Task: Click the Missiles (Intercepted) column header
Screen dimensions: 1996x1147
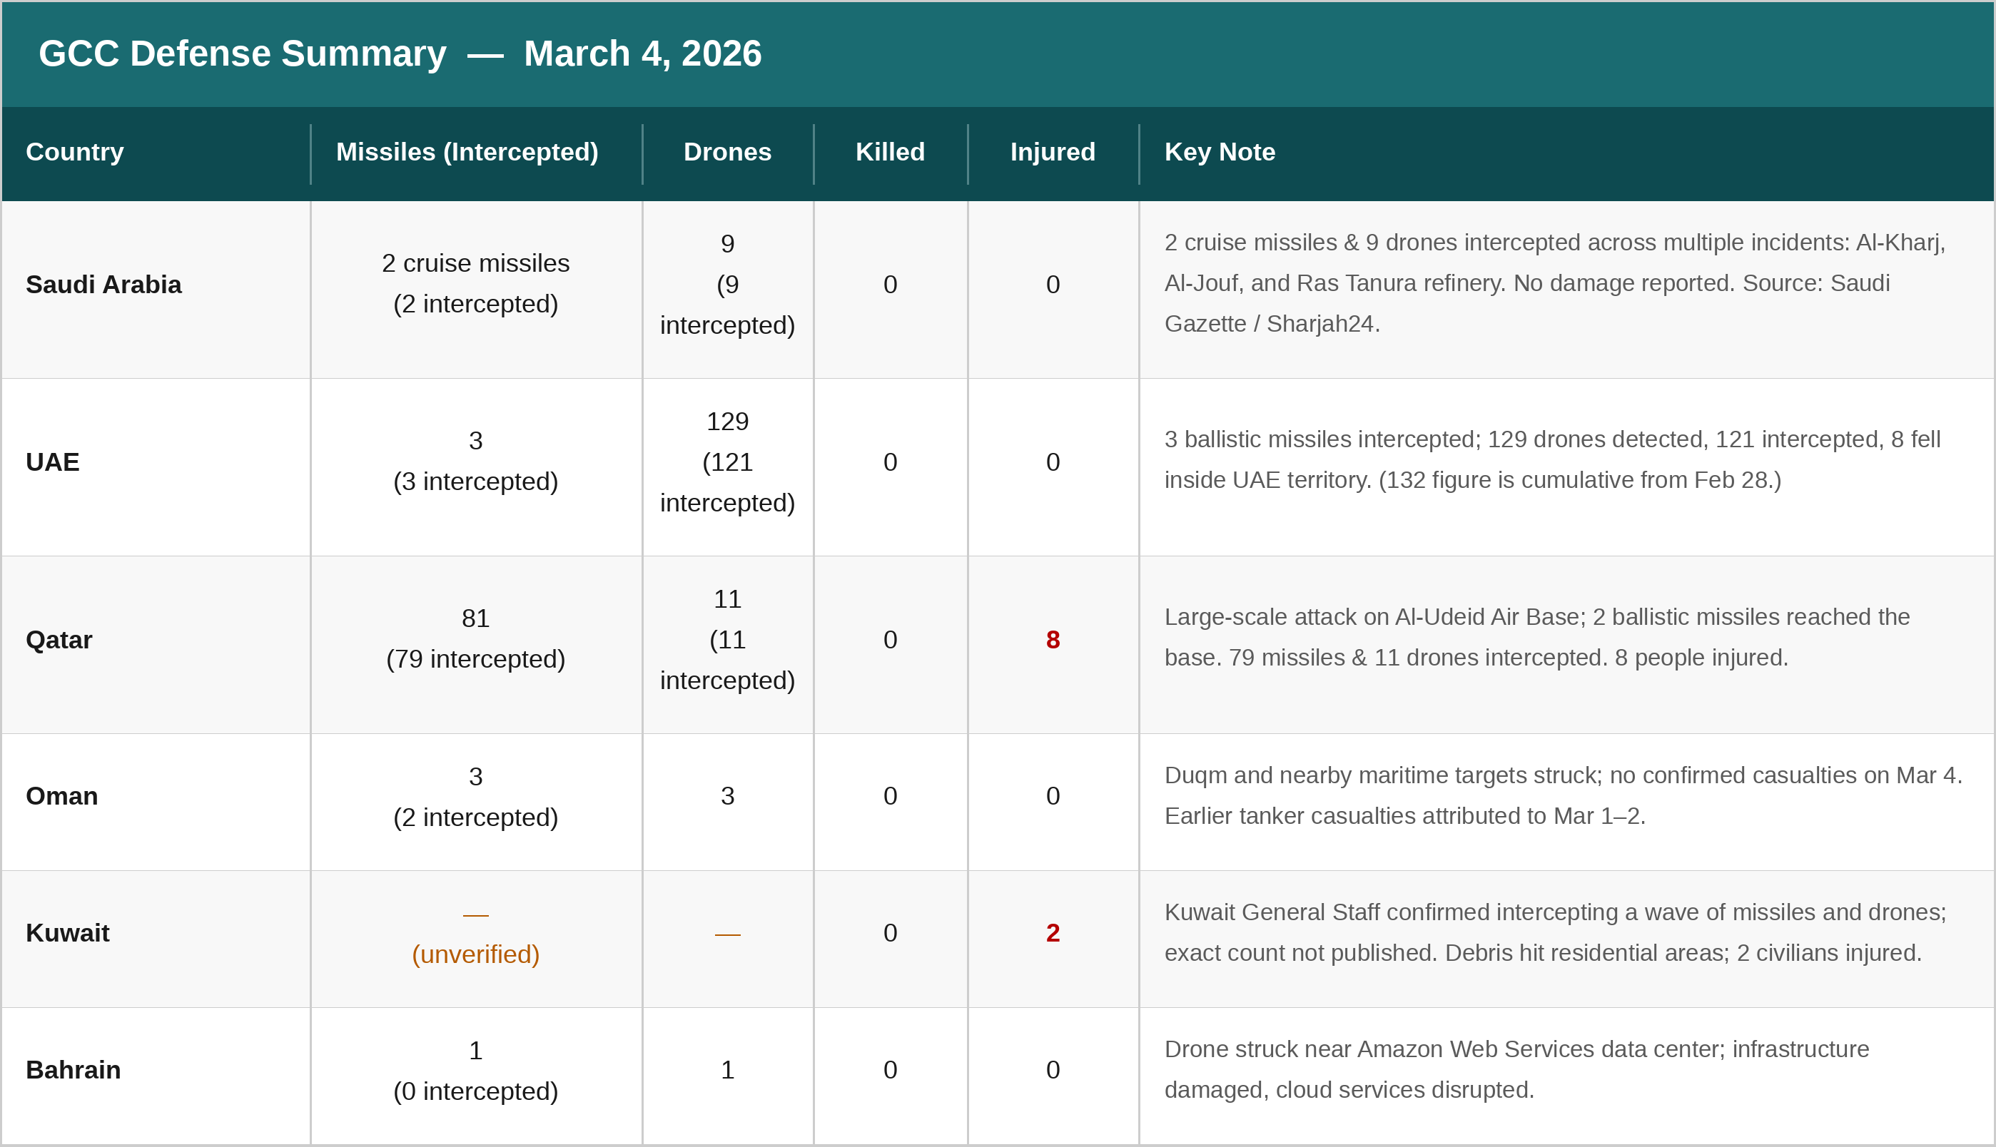Action: [x=467, y=152]
